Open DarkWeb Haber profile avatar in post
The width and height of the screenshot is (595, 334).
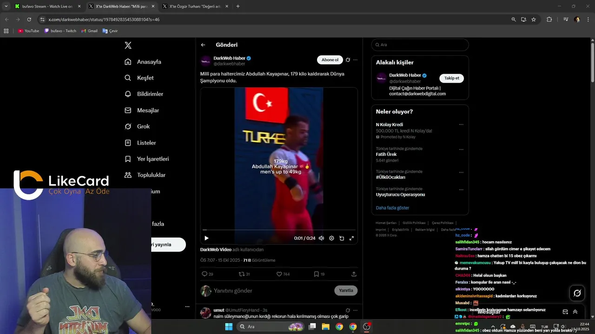click(205, 61)
